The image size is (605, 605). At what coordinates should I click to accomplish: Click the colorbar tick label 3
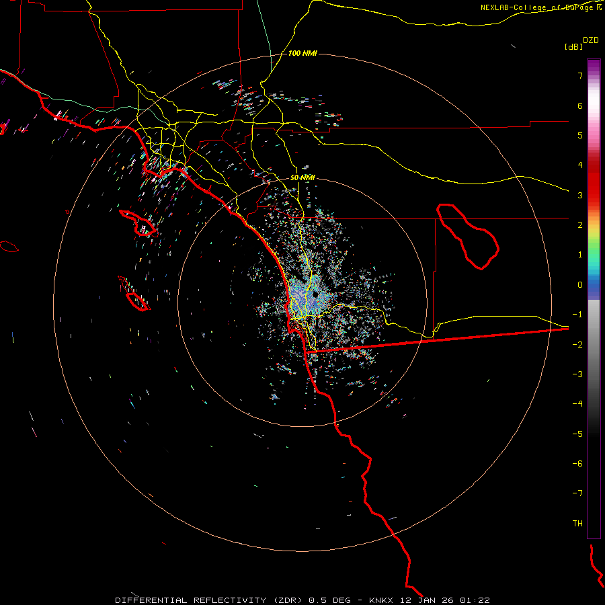click(580, 195)
